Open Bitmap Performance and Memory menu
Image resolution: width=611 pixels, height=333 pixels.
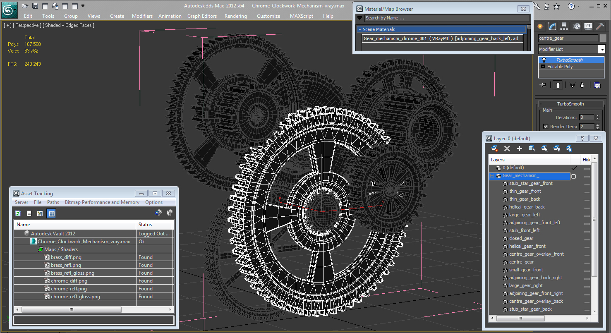pyautogui.click(x=102, y=202)
